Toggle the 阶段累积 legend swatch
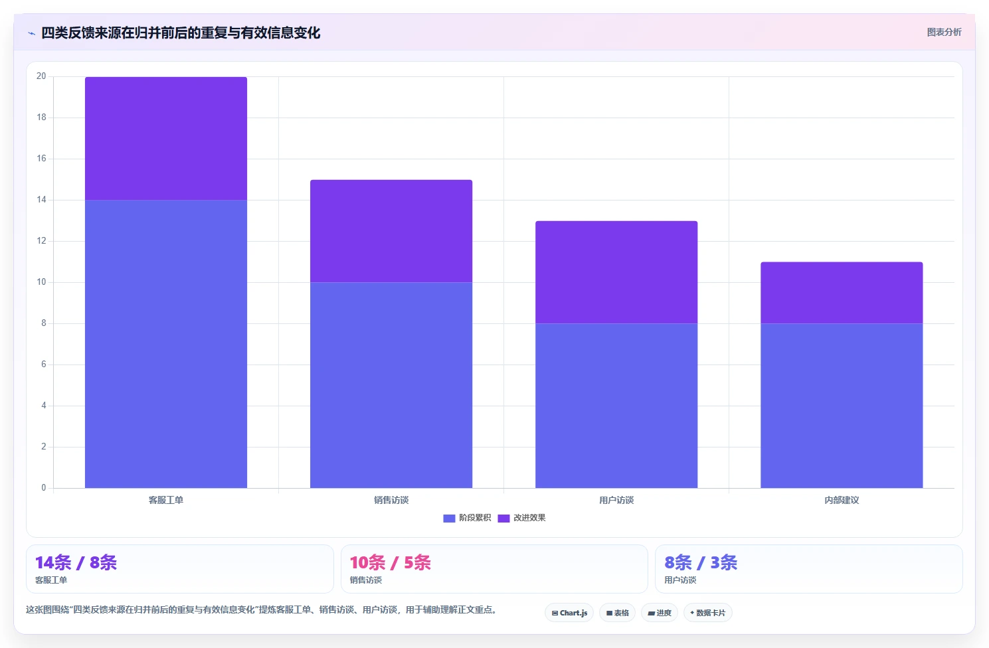 pos(449,519)
